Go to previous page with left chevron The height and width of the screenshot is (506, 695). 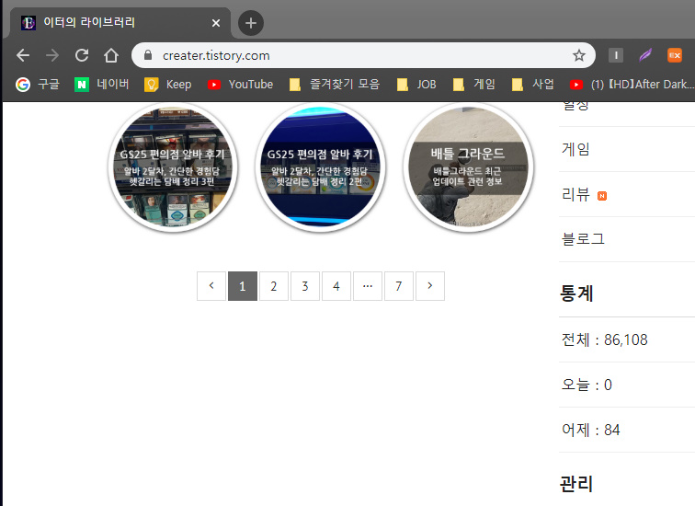tap(211, 286)
